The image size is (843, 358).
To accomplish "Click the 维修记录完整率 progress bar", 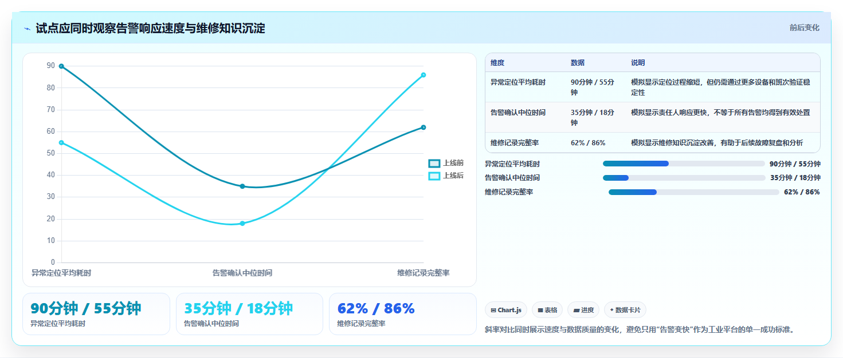I will click(x=693, y=192).
